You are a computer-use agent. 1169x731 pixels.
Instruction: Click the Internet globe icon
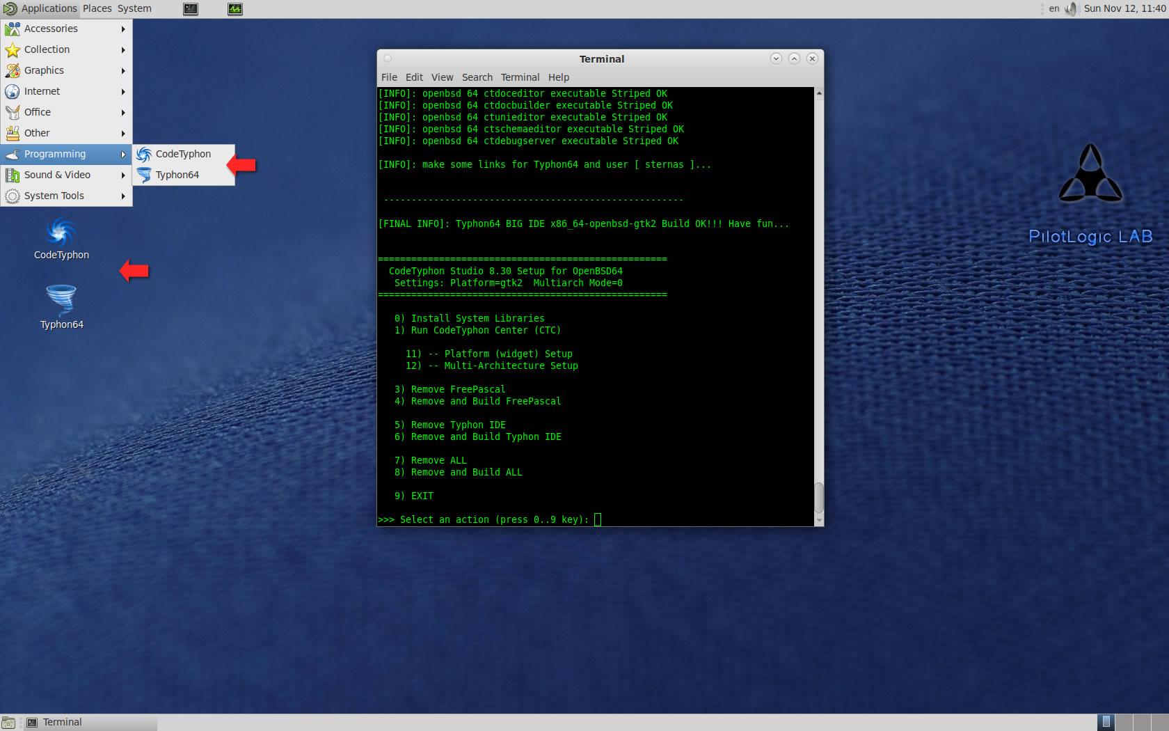[13, 91]
